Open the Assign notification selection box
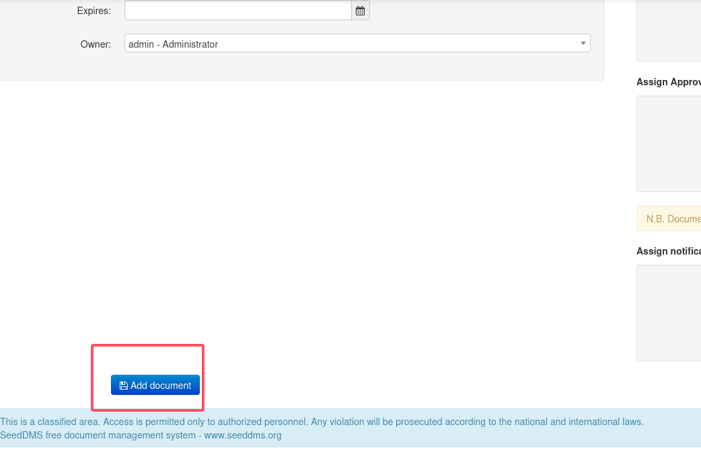Image resolution: width=701 pixels, height=450 pixels. click(x=669, y=312)
